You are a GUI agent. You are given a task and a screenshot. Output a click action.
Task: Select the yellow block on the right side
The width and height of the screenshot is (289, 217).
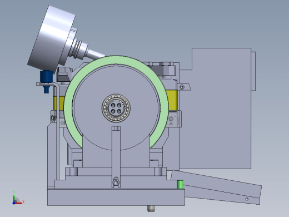172,100
